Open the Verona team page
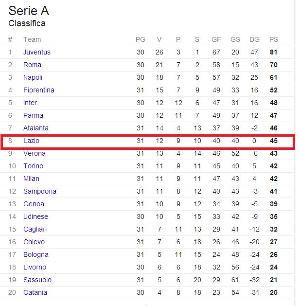The image size is (300, 306). [35, 153]
